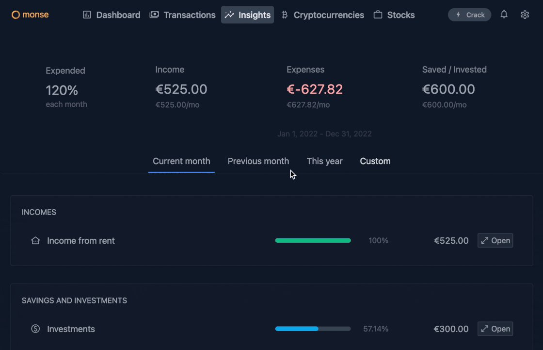Select the Previous month tab

tap(258, 161)
